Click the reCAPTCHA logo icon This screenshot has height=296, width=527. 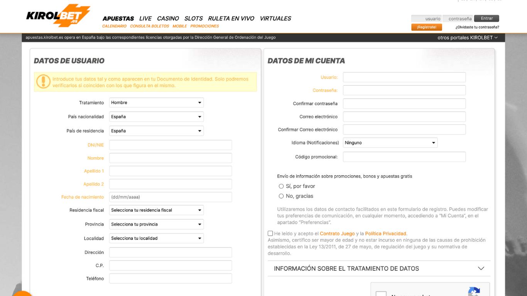pyautogui.click(x=474, y=292)
